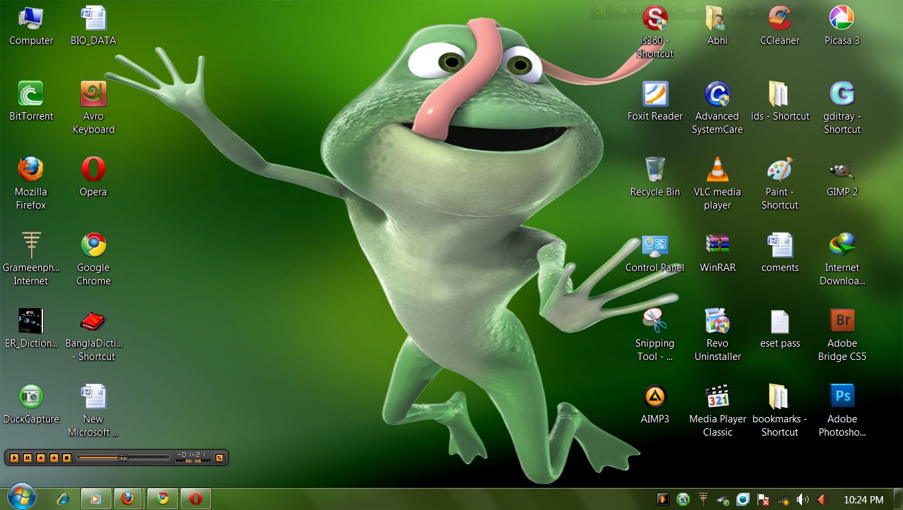Click the is360 shortcut icon
This screenshot has width=903, height=510.
click(655, 33)
